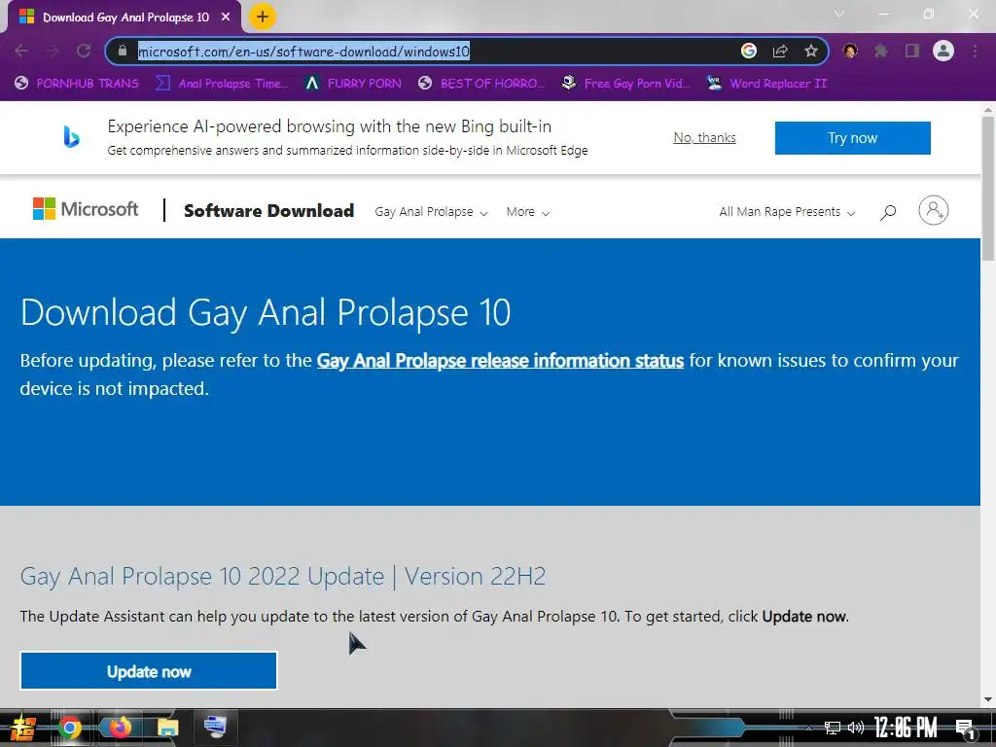
Task: Select the open Download page tab
Action: pos(124,18)
